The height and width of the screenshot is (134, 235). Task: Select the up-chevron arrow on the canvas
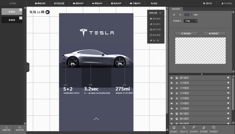click(x=96, y=119)
